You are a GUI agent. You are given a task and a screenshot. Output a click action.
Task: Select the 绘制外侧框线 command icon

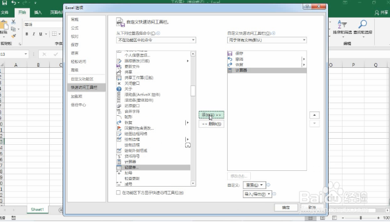pos(119,150)
